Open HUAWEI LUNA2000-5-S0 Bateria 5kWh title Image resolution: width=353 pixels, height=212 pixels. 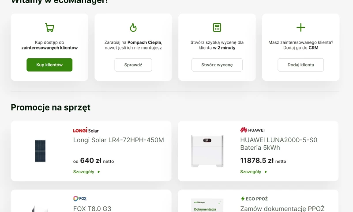click(279, 144)
